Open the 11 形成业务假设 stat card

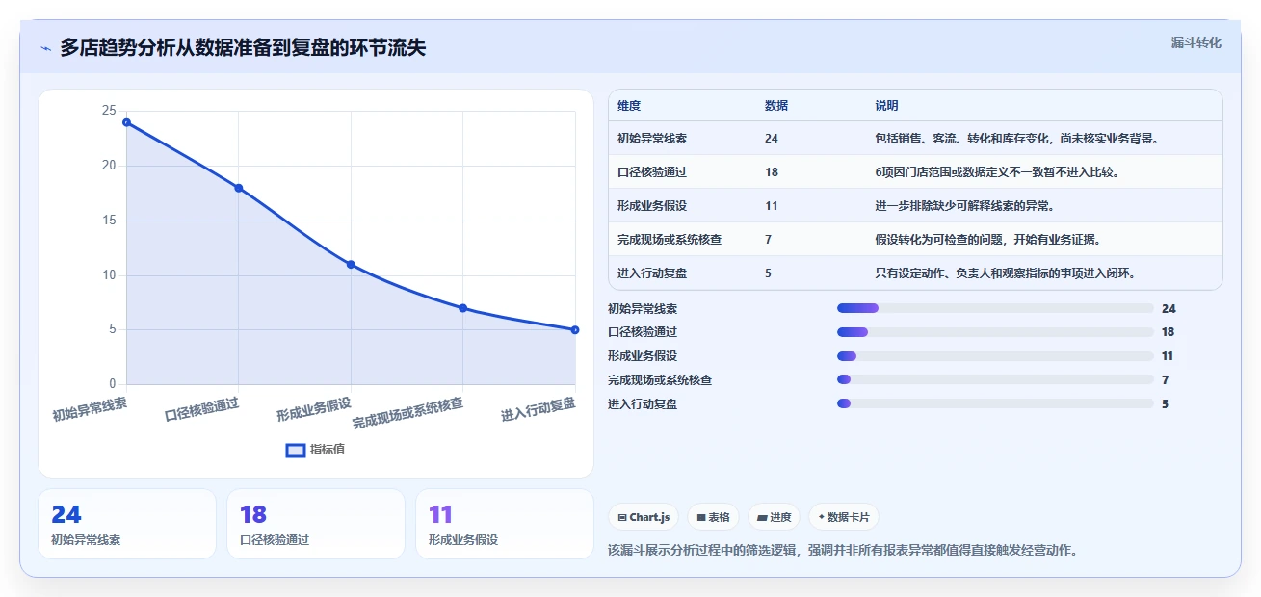click(505, 524)
